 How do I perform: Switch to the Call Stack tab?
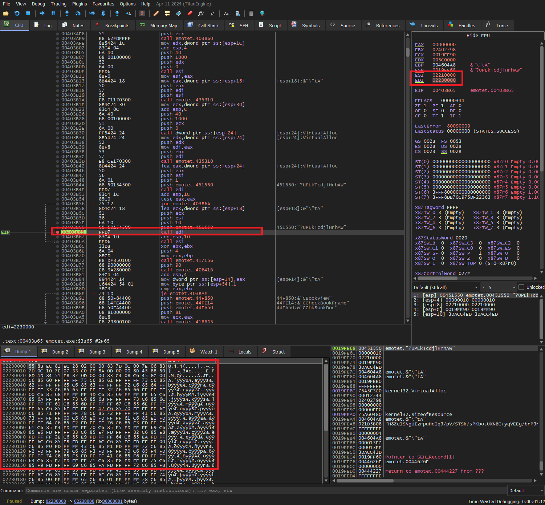[204, 25]
